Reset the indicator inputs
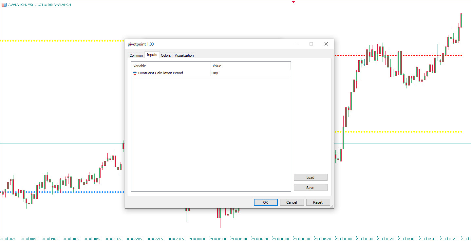Screen dimensions: 471x242 point(318,202)
